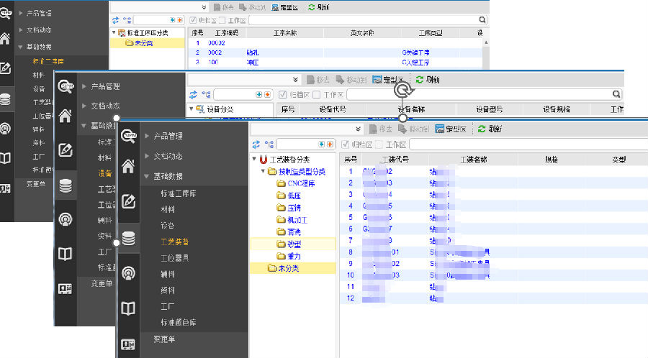Collapse the 按制造类型分类 tree node

coord(263,172)
